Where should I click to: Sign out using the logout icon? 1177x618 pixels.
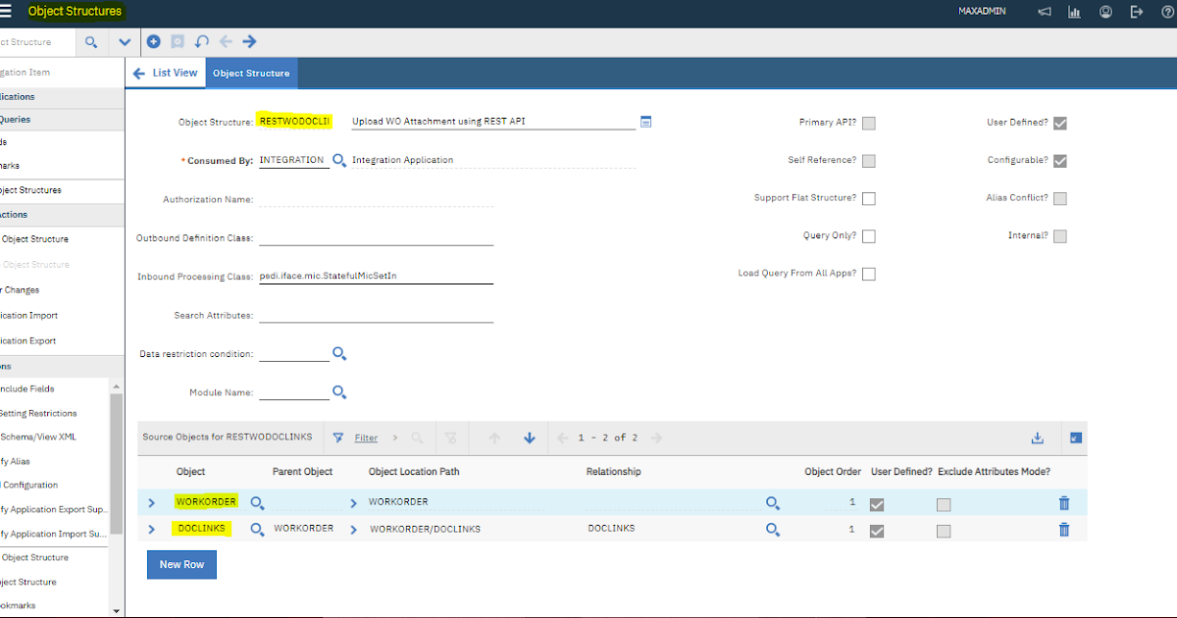(1138, 12)
